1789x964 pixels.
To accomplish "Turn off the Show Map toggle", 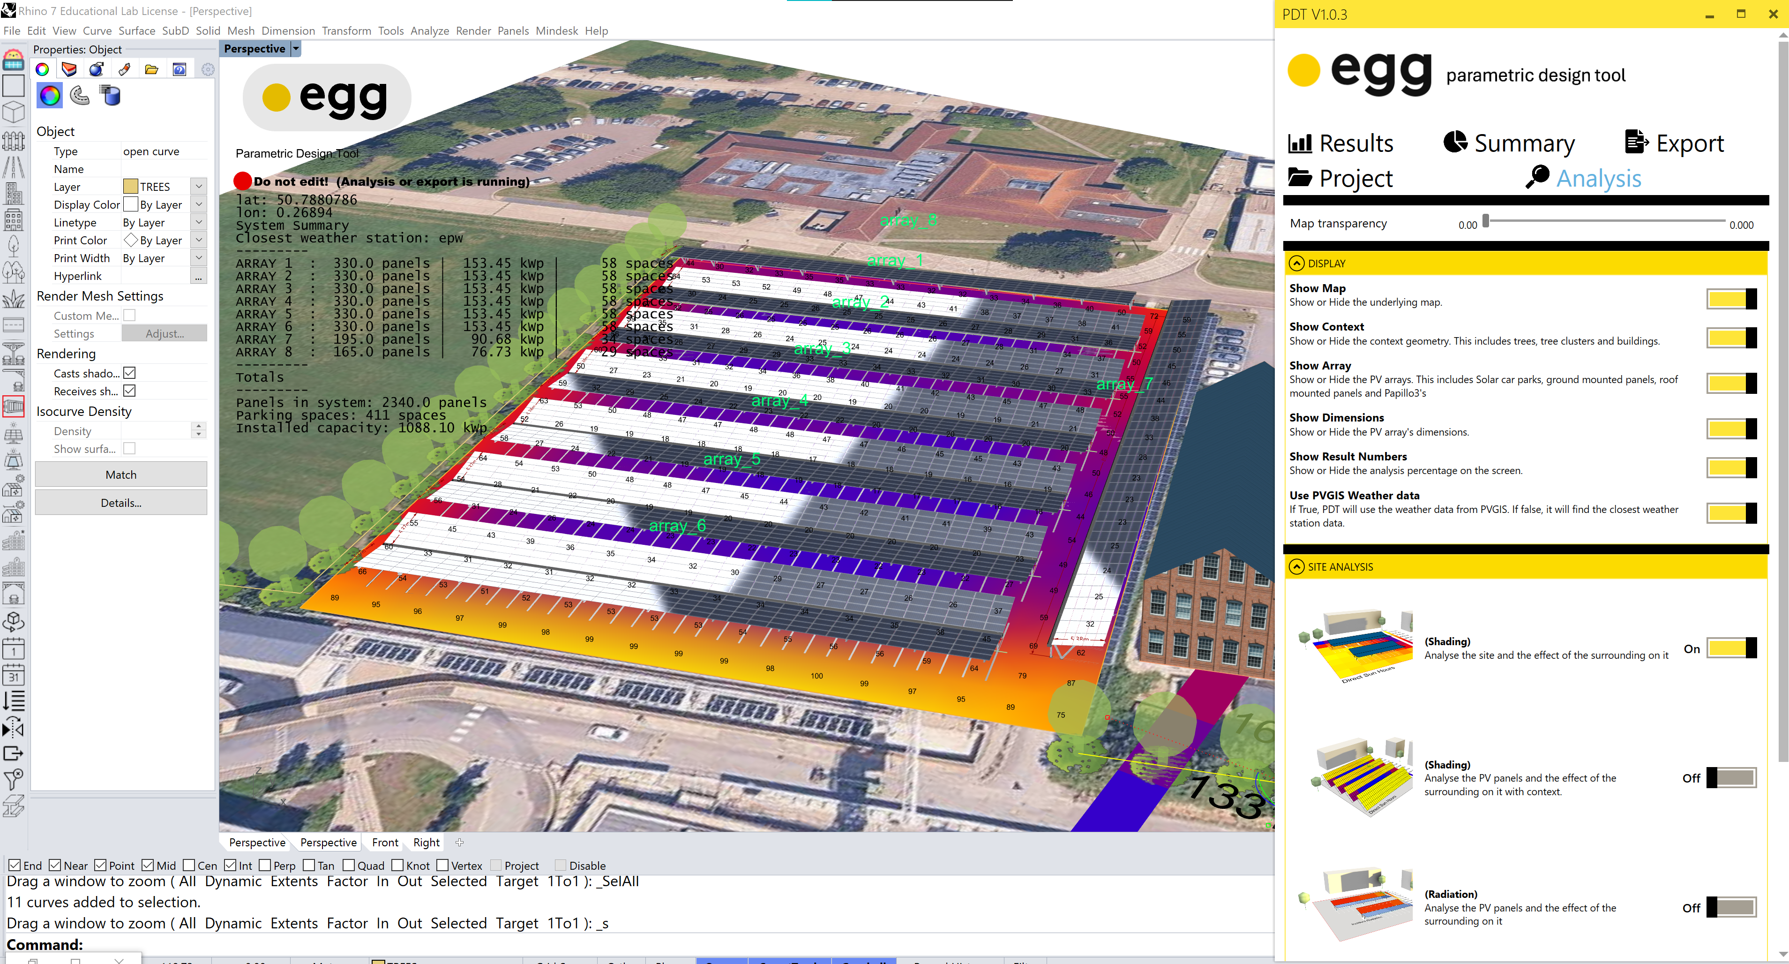I will pos(1731,299).
